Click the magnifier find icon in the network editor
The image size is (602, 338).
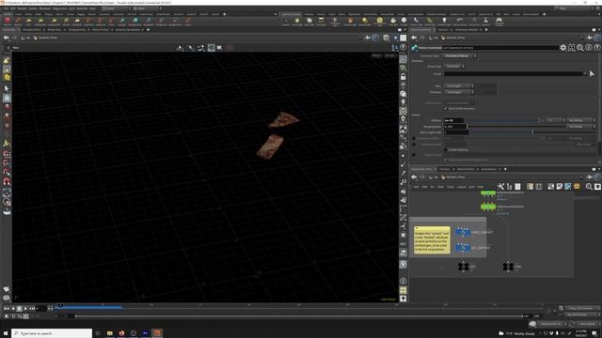click(x=589, y=187)
